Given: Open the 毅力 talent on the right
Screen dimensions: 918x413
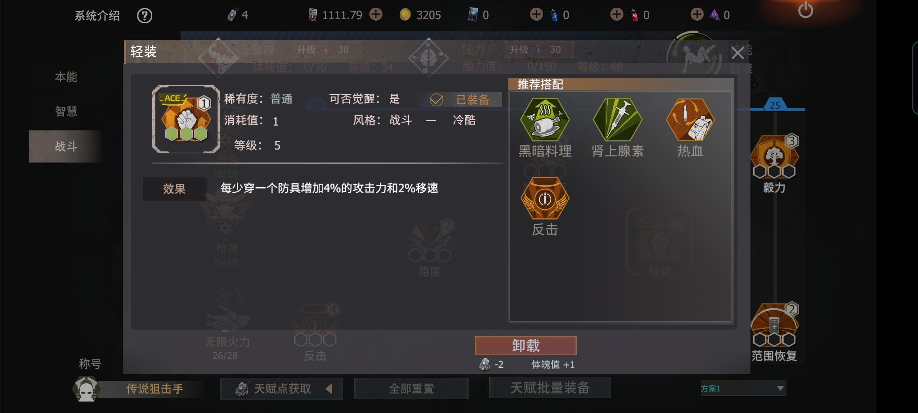Looking at the screenshot, I should pyautogui.click(x=774, y=157).
